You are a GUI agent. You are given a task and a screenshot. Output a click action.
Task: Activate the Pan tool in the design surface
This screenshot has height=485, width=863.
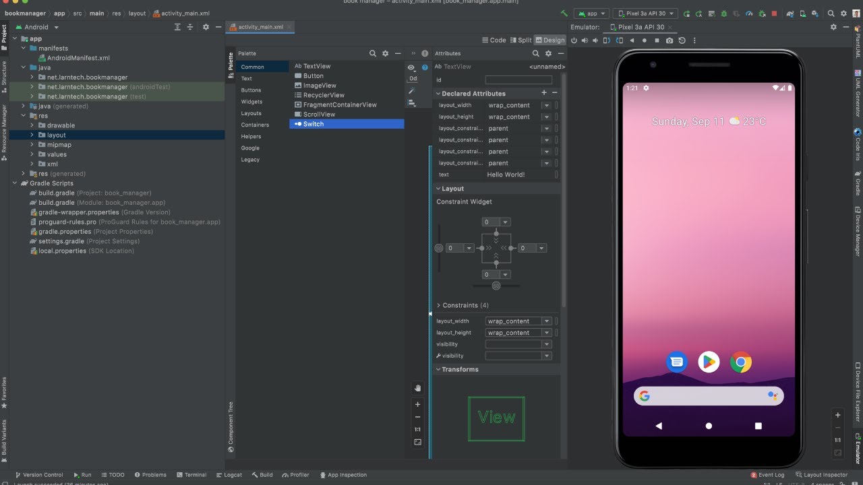(417, 388)
